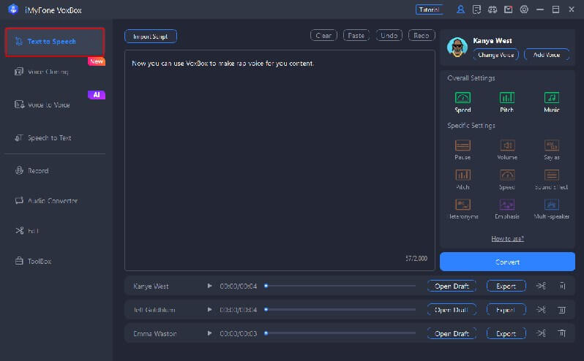Open Draft for Emma Watson row
The width and height of the screenshot is (584, 361).
point(452,333)
